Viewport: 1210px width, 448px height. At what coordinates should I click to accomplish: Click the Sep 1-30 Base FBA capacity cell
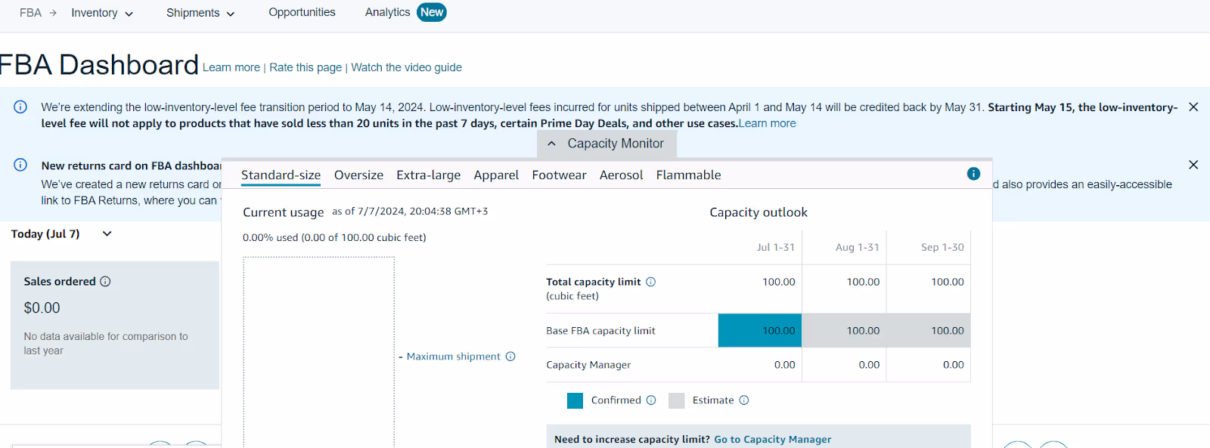click(929, 330)
